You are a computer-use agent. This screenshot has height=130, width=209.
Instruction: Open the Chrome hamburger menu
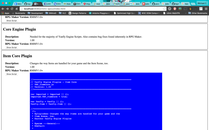[x=206, y=9]
